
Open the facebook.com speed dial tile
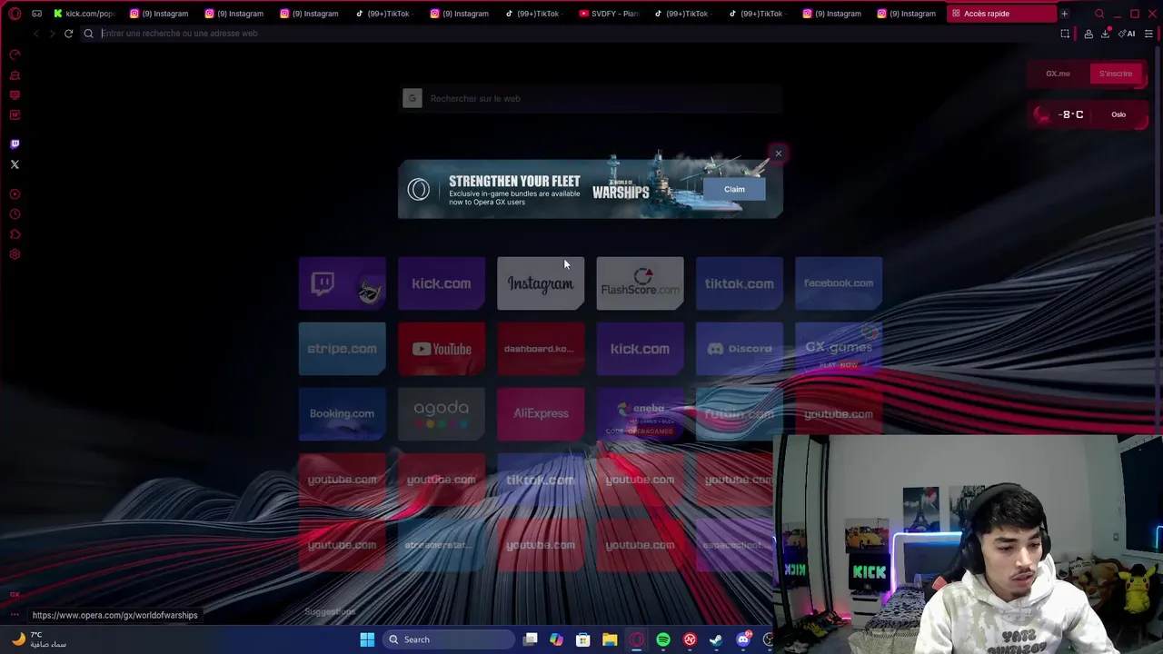839,283
